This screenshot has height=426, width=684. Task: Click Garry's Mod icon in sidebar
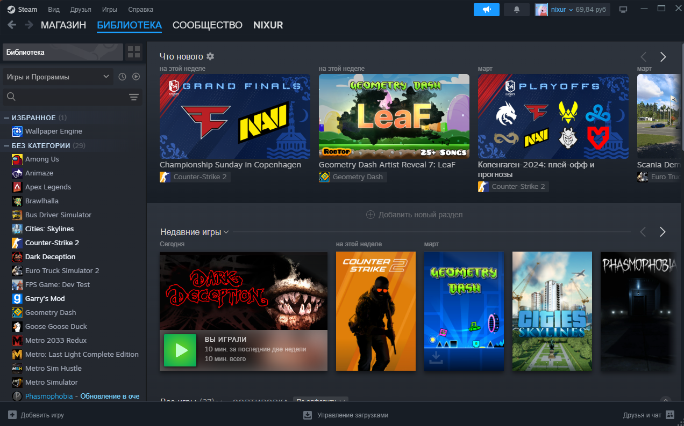pyautogui.click(x=17, y=299)
